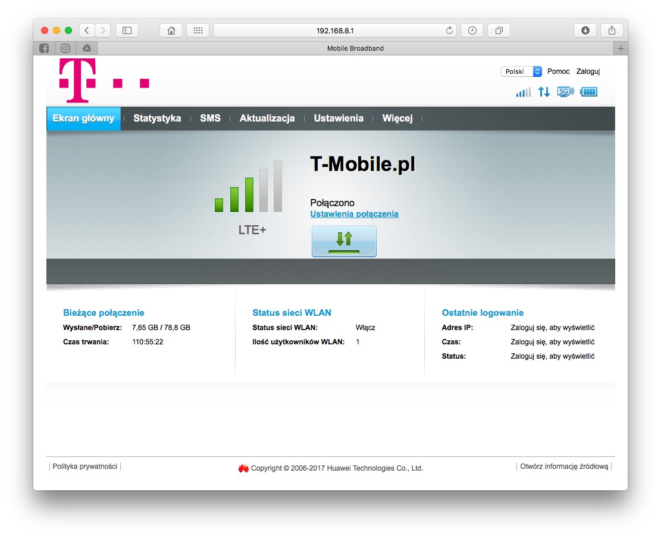This screenshot has height=538, width=661.
Task: Open Ustawienia połączenia link
Action: (x=354, y=214)
